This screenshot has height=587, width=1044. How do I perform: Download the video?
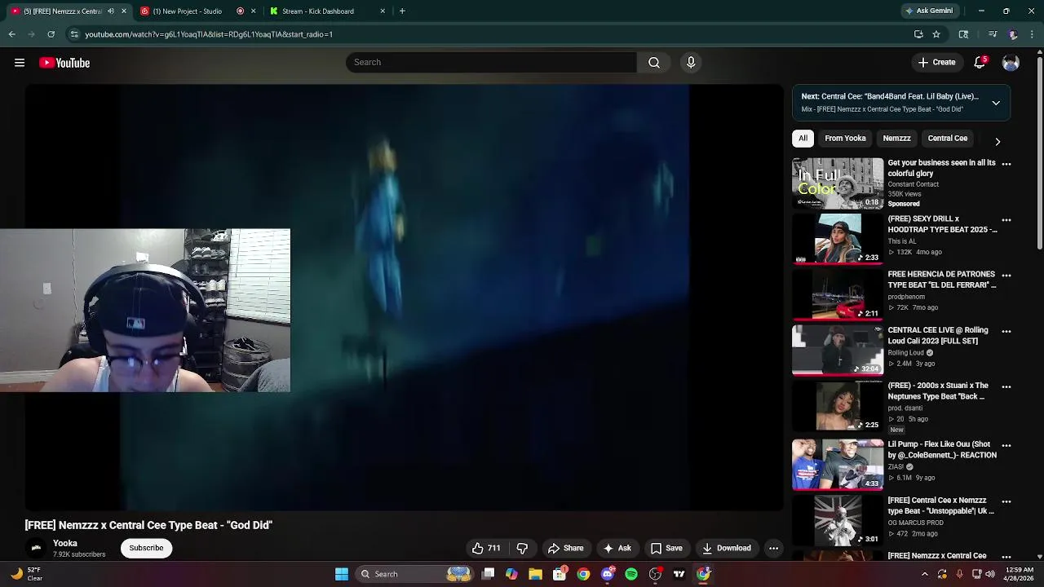(726, 548)
